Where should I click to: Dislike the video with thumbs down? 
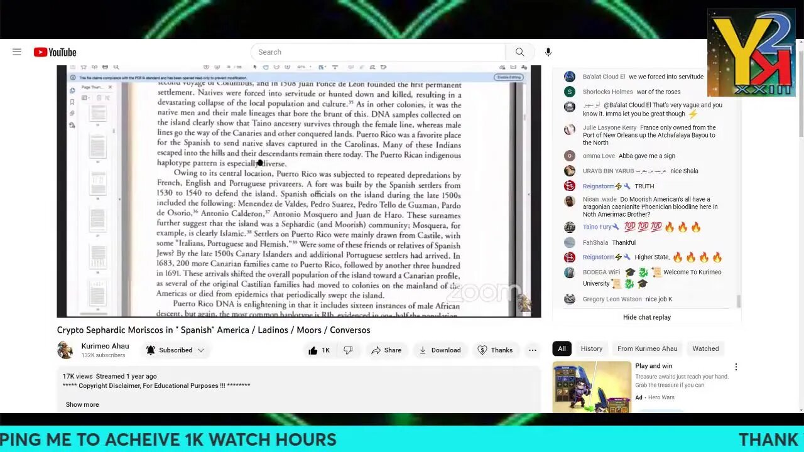pyautogui.click(x=348, y=350)
